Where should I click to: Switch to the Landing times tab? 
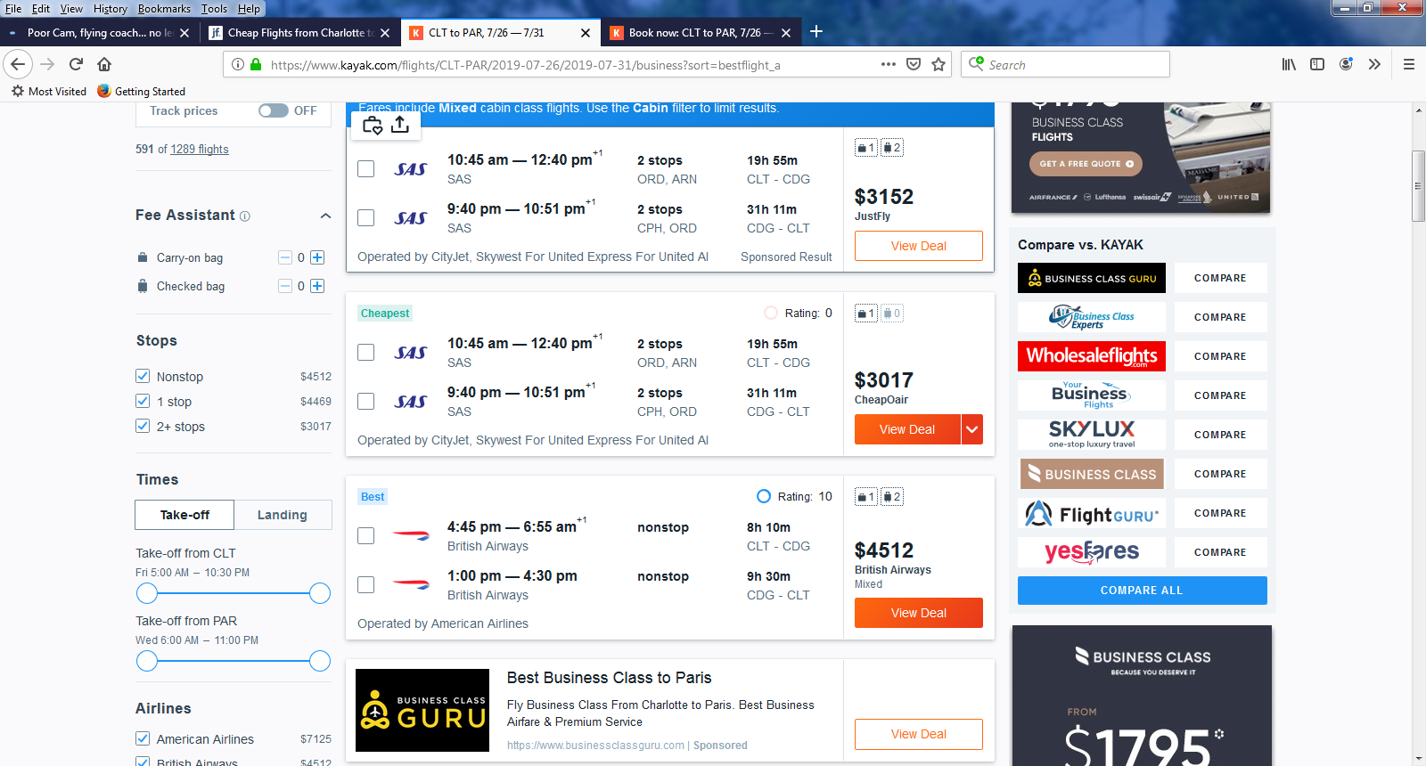coord(283,515)
